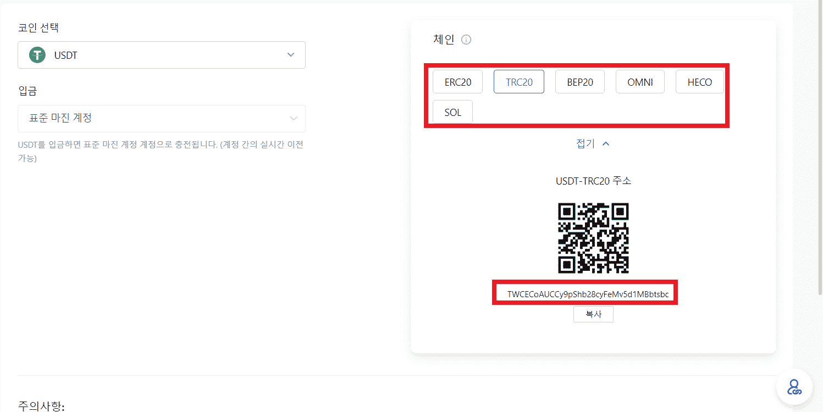Select the HECO chain option
823x412 pixels.
[x=699, y=81]
